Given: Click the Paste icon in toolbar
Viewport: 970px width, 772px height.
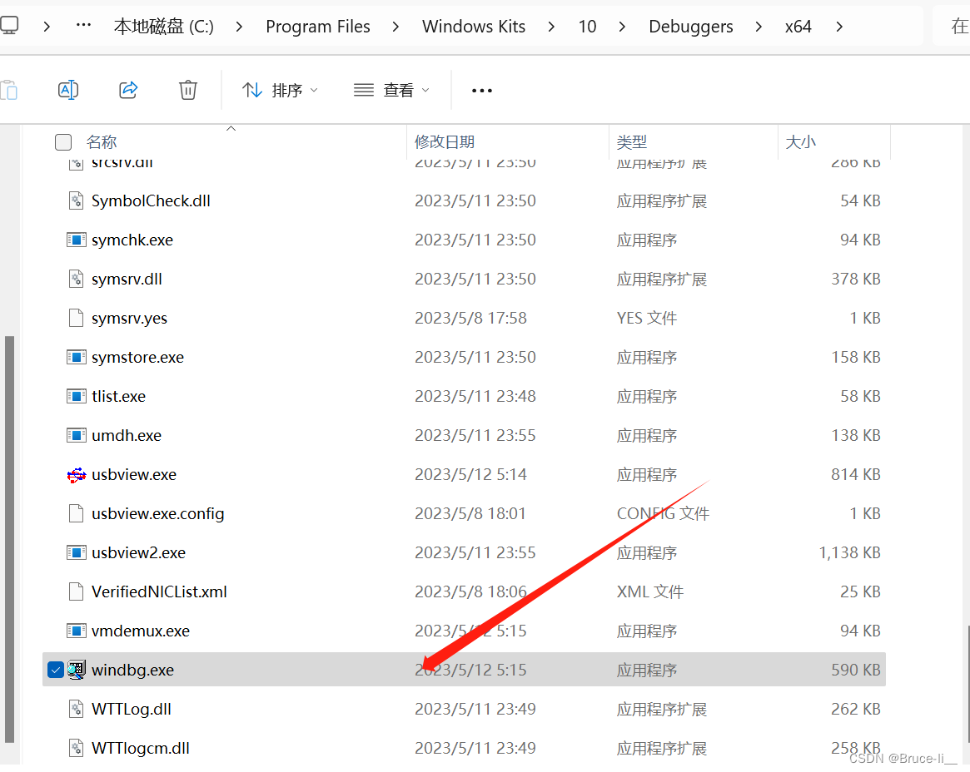Looking at the screenshot, I should [8, 90].
